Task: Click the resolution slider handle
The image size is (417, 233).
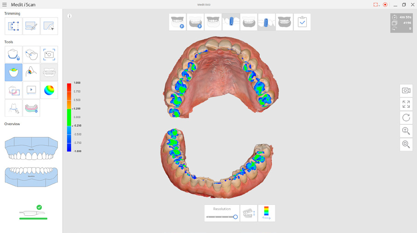Action: [235, 217]
